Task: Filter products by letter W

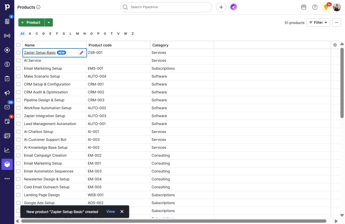Action: coord(126,34)
